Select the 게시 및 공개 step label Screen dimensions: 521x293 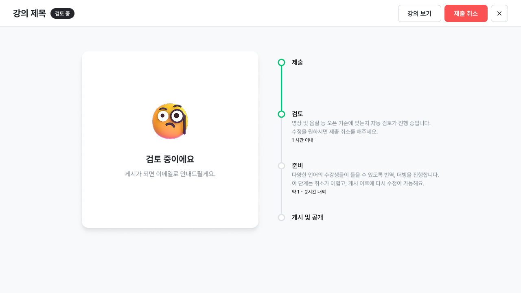click(307, 217)
